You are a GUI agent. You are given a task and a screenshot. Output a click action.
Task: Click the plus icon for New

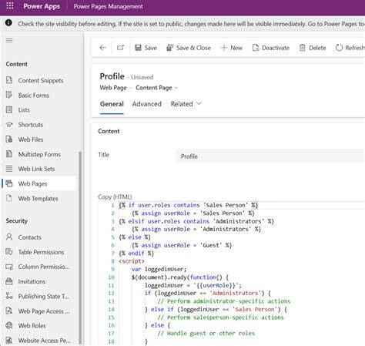click(x=224, y=48)
